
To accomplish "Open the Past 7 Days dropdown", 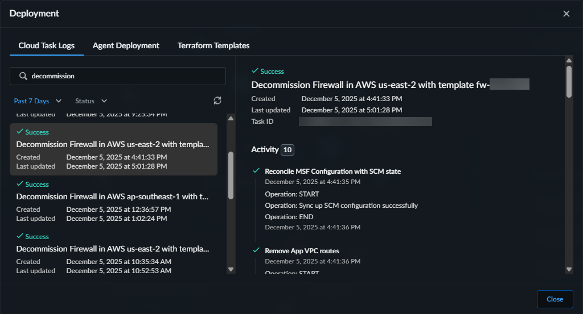I will 38,101.
